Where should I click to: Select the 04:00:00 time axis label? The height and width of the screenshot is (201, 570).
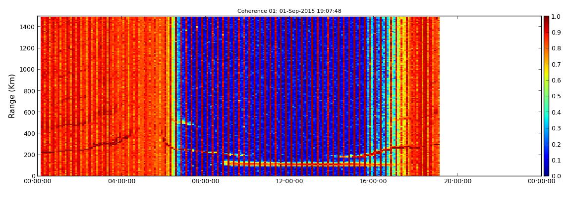(121, 181)
